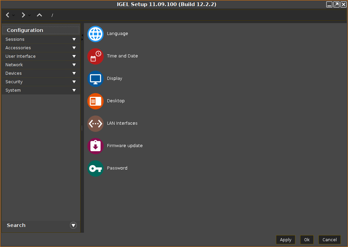Open Time and Date settings icon
Image resolution: width=348 pixels, height=247 pixels.
coord(95,56)
